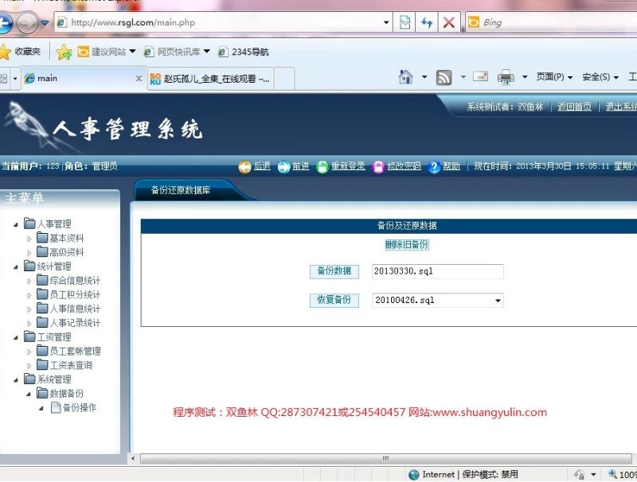637x482 pixels.
Task: Open the address bar history dropdown arrow
Action: click(x=386, y=23)
